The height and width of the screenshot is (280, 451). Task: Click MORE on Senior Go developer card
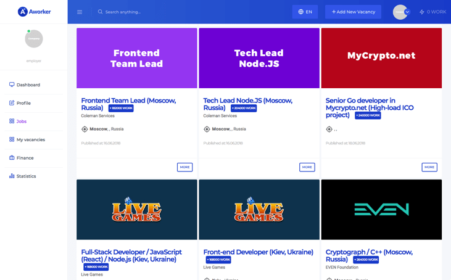tap(429, 167)
